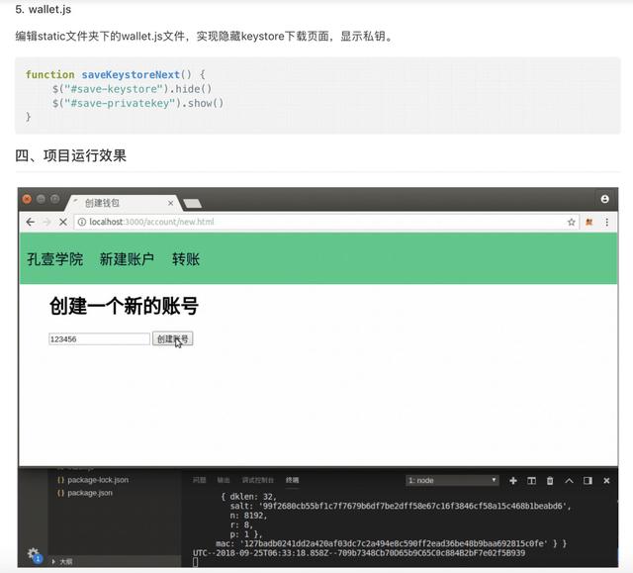633x573 pixels.
Task: Create a new terminal with the plus icon
Action: (513, 481)
